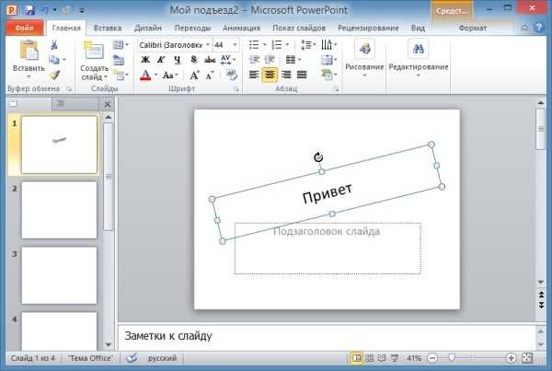Click the Save icon in quick access toolbar

(29, 10)
